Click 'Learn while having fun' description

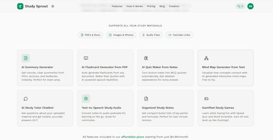coord(225,116)
